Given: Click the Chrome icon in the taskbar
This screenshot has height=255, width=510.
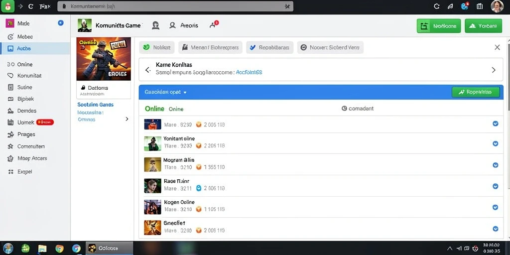Looking at the screenshot, I should point(59,249).
